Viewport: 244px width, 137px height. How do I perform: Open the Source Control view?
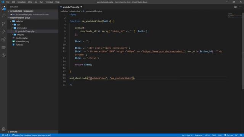point(3,24)
